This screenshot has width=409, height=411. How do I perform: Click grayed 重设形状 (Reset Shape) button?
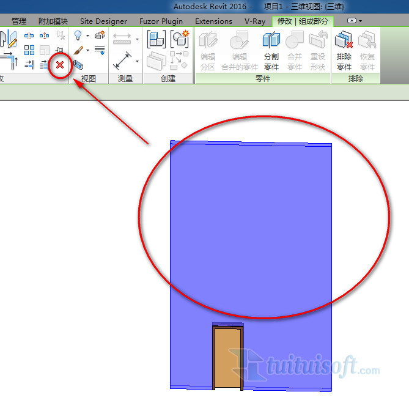pos(318,51)
